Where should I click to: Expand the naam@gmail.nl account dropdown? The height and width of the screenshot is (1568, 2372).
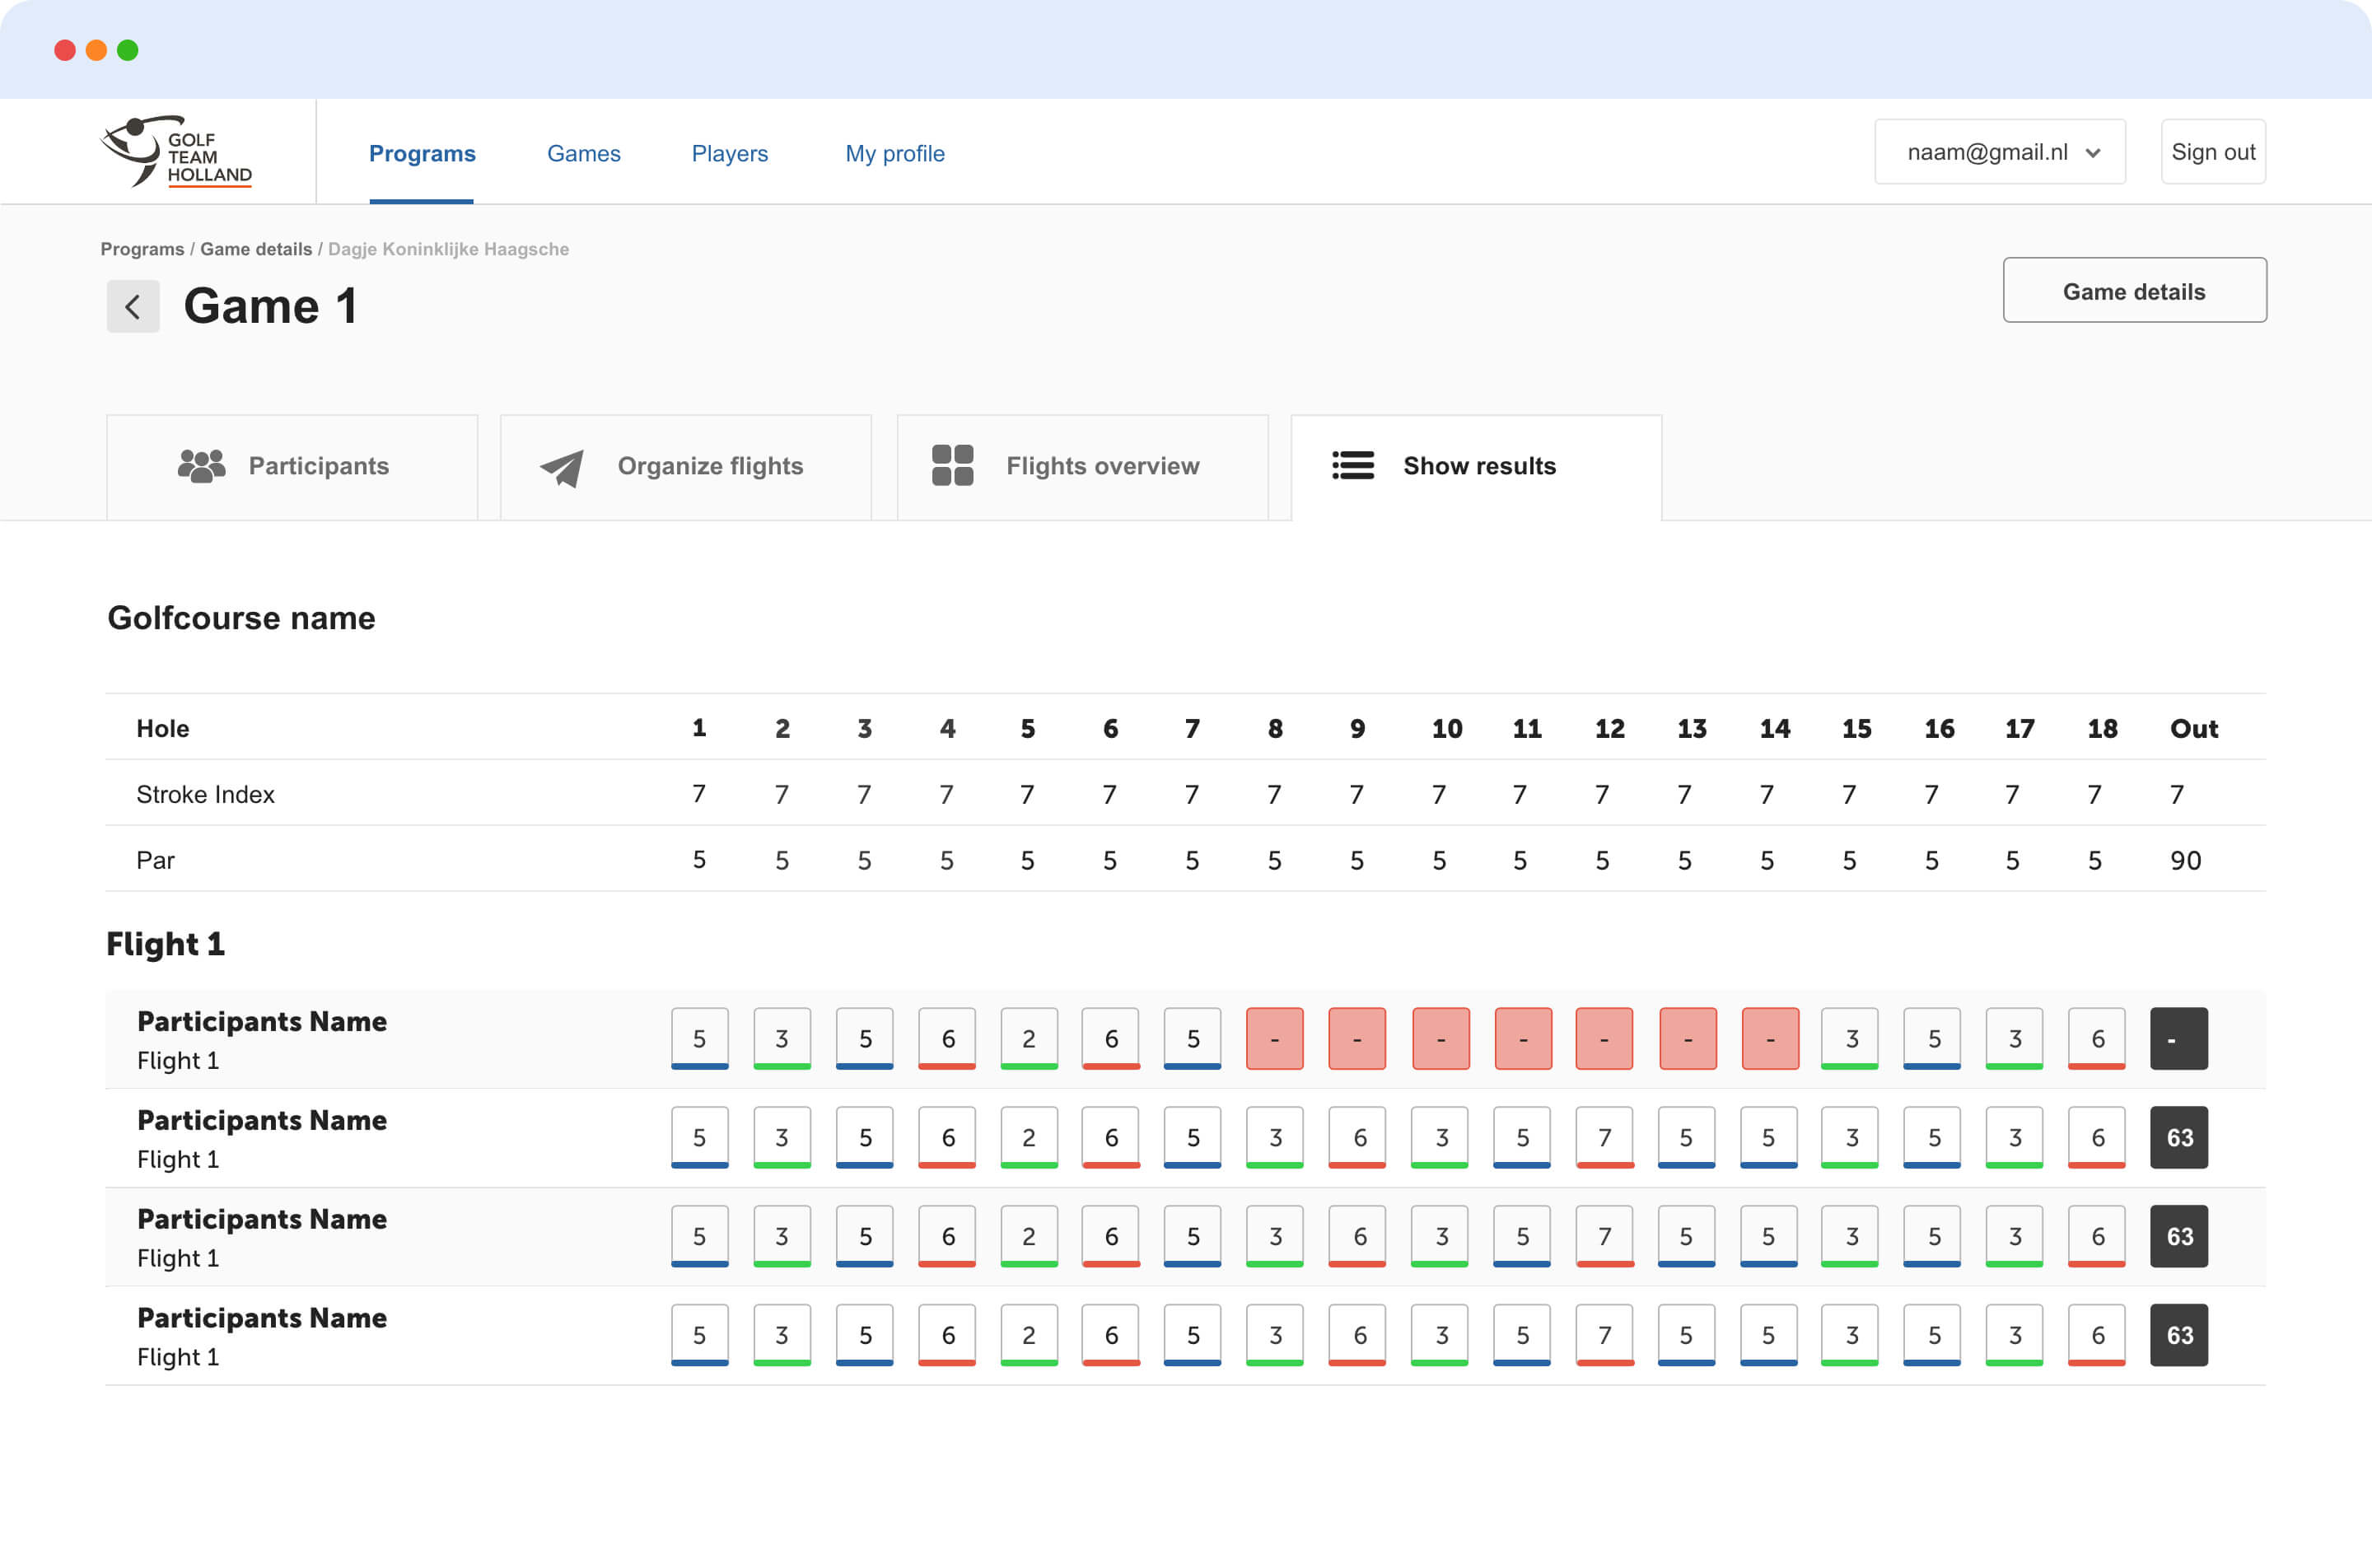coord(2000,152)
